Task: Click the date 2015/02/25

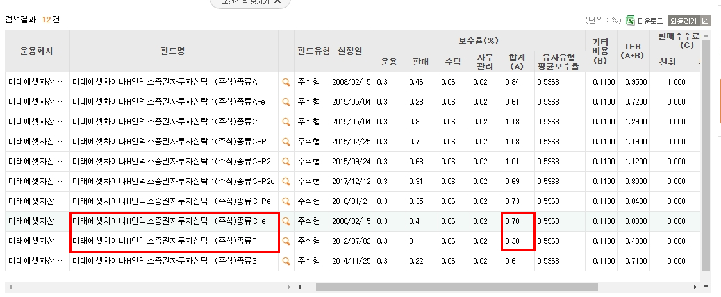Action: pos(351,142)
